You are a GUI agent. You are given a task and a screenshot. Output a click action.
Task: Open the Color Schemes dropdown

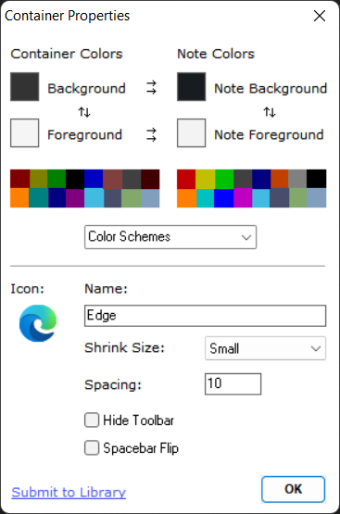[170, 237]
